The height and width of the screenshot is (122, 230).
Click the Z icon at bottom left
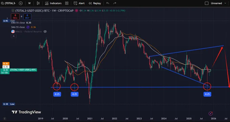point(4,119)
